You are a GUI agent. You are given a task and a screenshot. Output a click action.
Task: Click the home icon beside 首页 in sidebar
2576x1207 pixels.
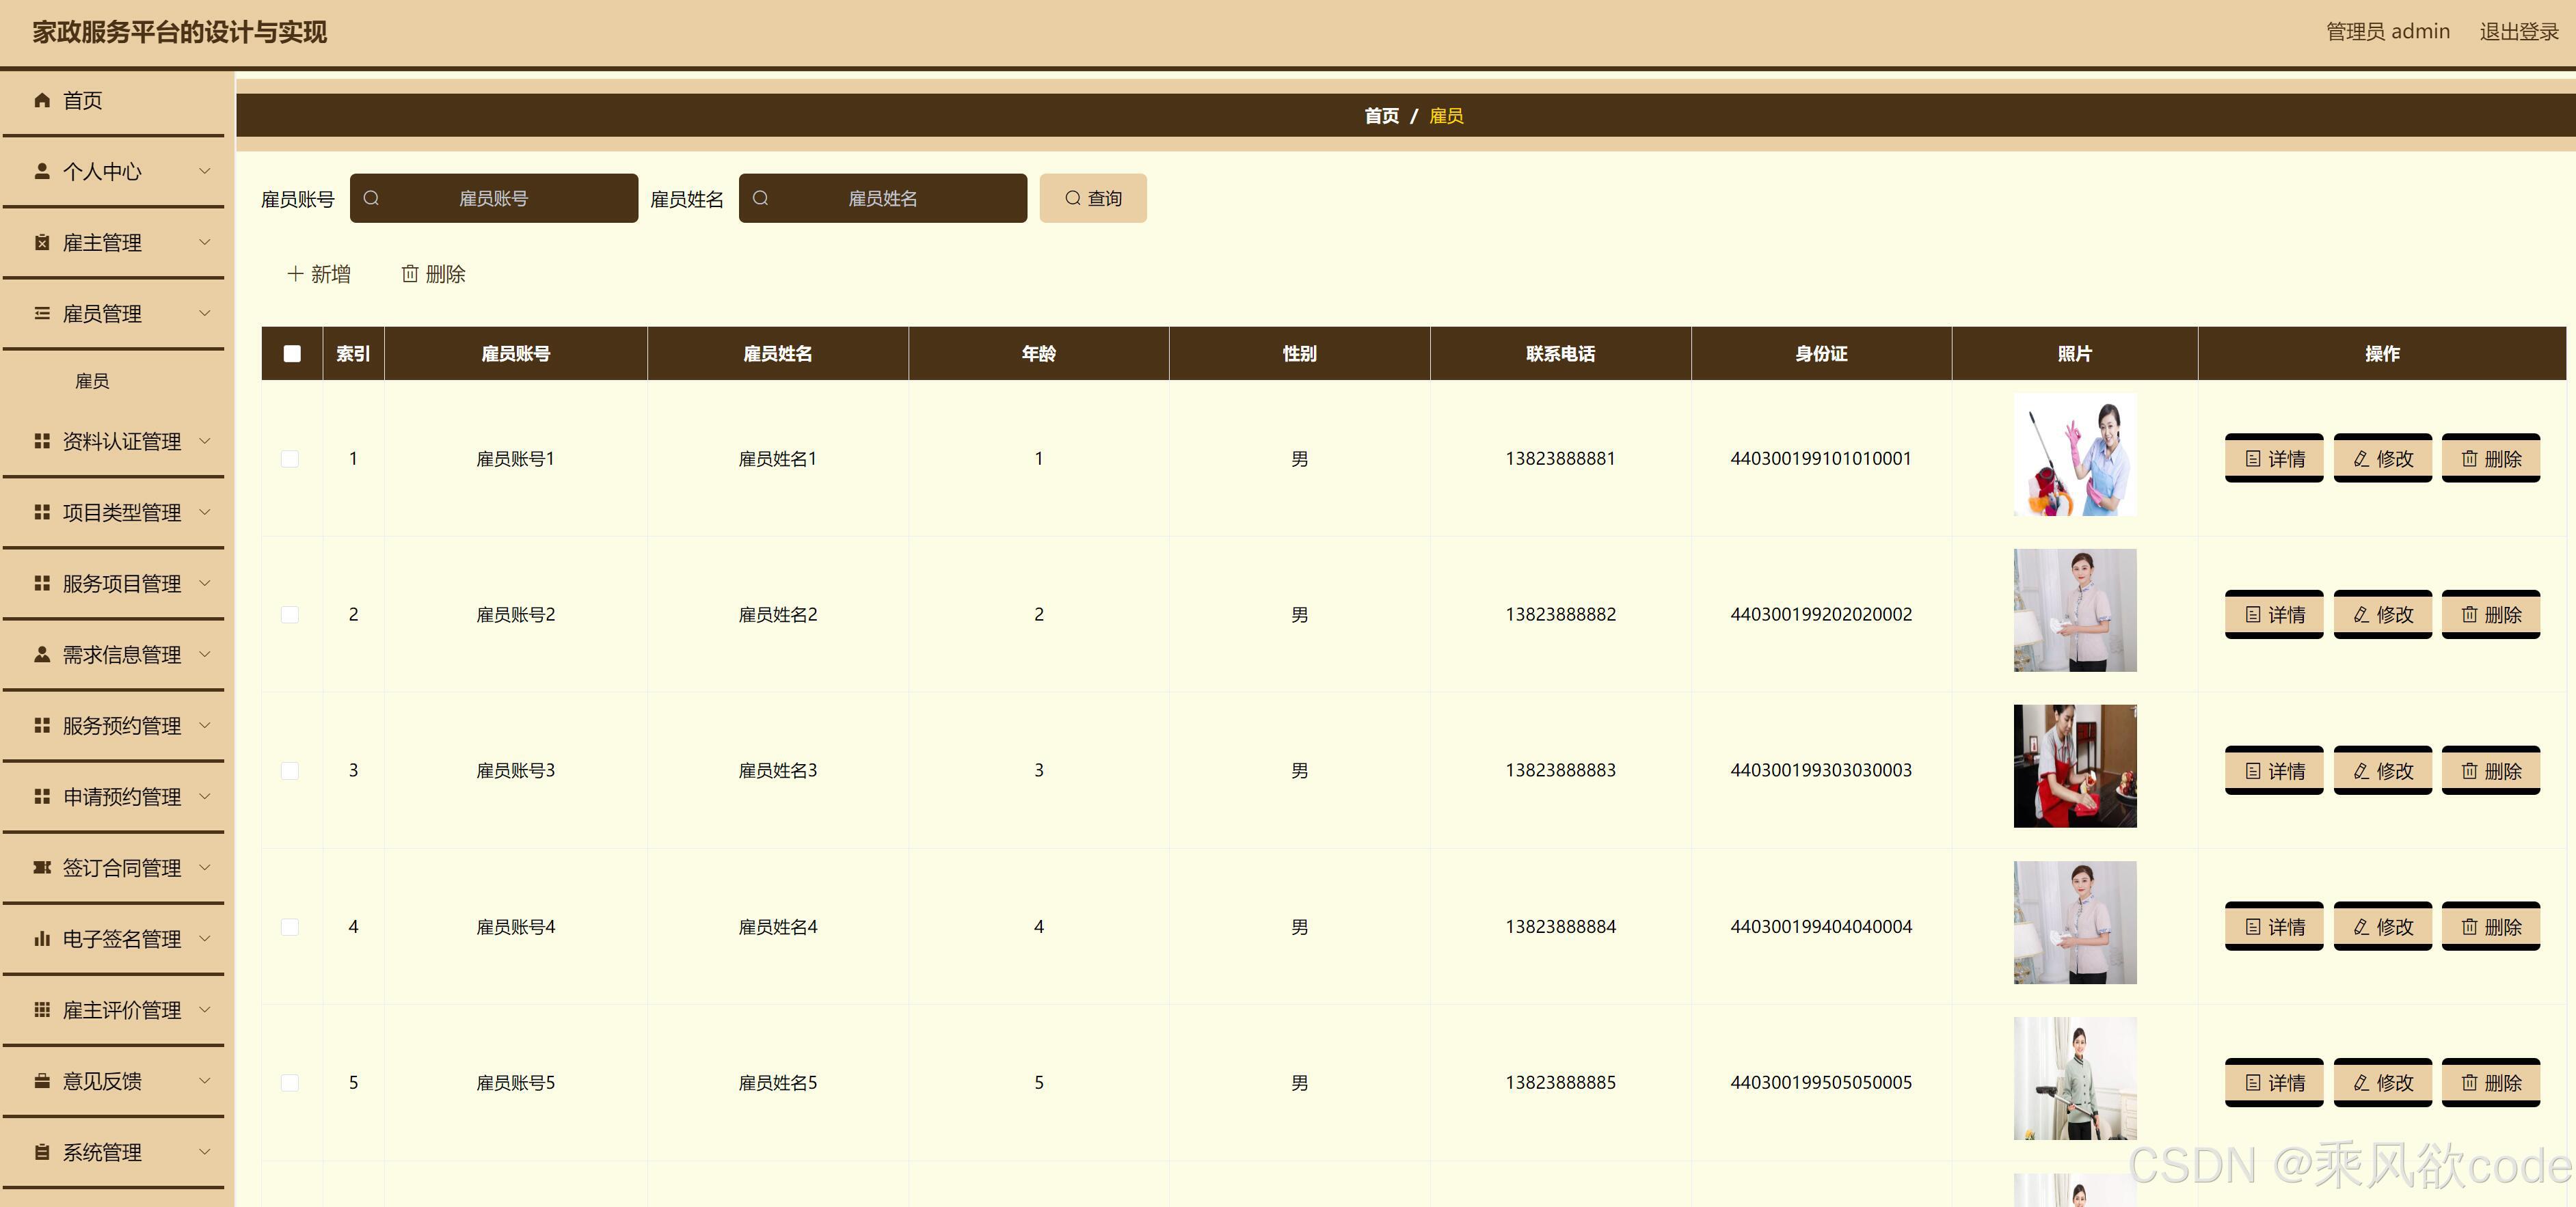tap(42, 100)
